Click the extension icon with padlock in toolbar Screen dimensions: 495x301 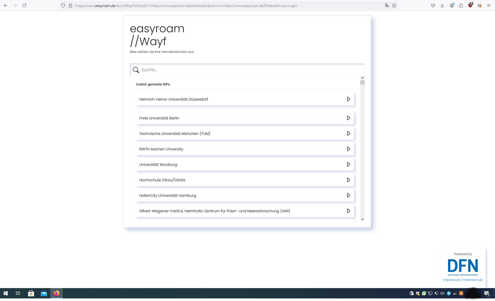pos(480,5)
